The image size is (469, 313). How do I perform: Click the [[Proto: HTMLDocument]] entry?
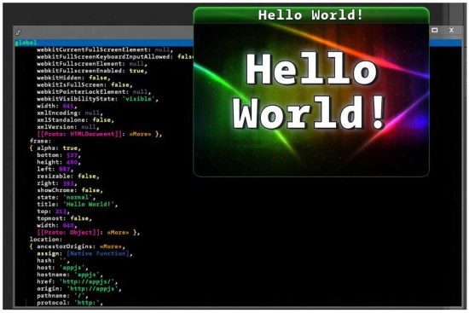point(79,134)
